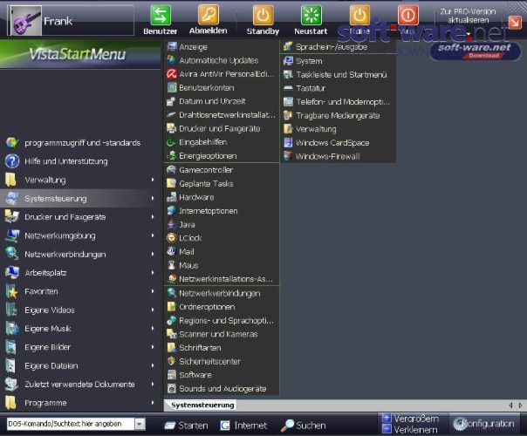Viewport: 527px width, 436px height.
Task: Click the Windows CardSpace icon
Action: click(x=288, y=143)
